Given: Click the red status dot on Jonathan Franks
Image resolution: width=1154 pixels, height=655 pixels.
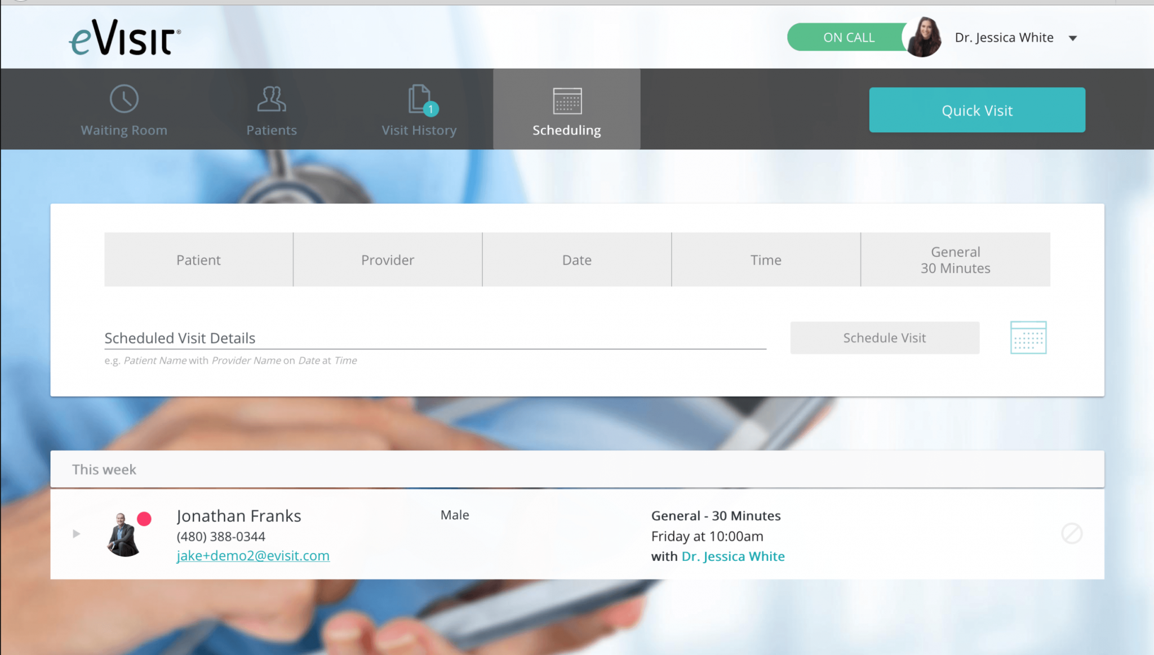Looking at the screenshot, I should point(144,519).
